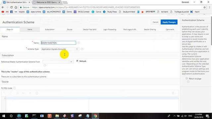212x119 pixels.
Task: Open the Studyonlinebd bookmark
Action: (x=127, y=12)
